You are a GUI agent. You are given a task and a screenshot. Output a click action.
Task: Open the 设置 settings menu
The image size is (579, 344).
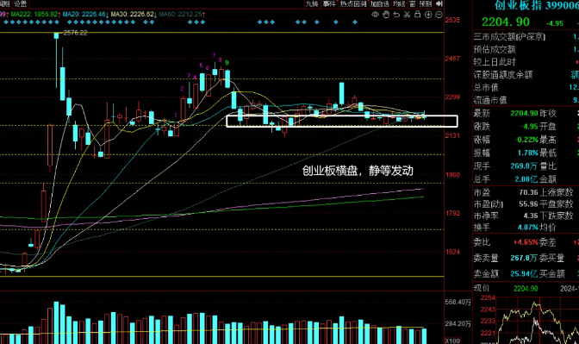pyautogui.click(x=21, y=3)
